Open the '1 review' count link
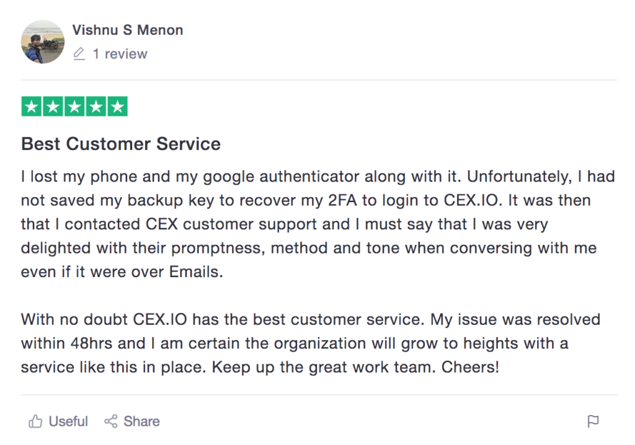 120,54
